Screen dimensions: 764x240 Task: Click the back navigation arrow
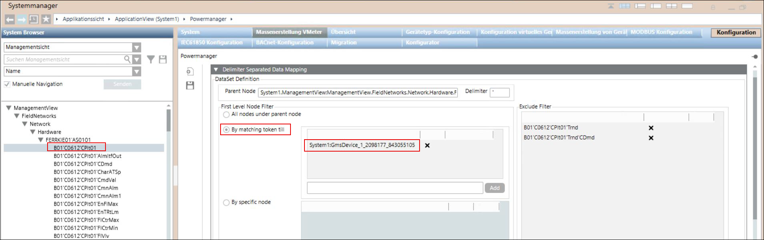tap(10, 19)
